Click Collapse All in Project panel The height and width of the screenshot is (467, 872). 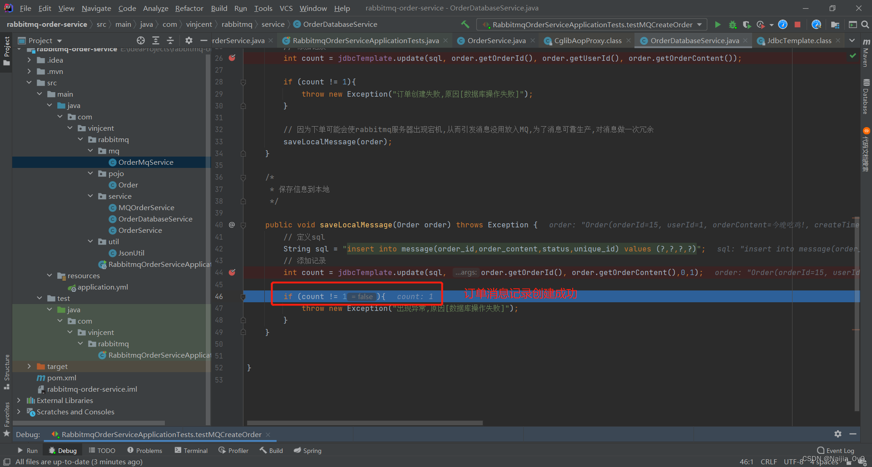pyautogui.click(x=170, y=40)
